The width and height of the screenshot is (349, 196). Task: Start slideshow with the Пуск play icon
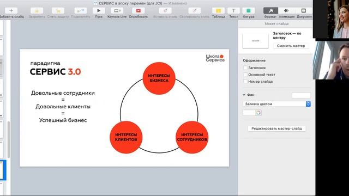click(x=99, y=10)
